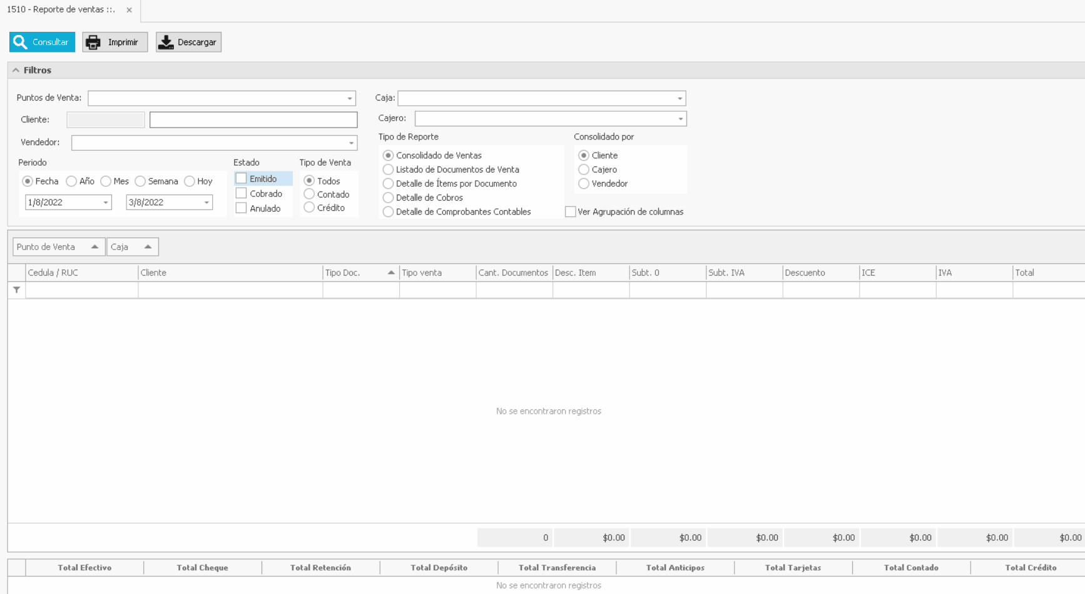Collapse the Filtros section chevron
1085x594 pixels.
[16, 71]
